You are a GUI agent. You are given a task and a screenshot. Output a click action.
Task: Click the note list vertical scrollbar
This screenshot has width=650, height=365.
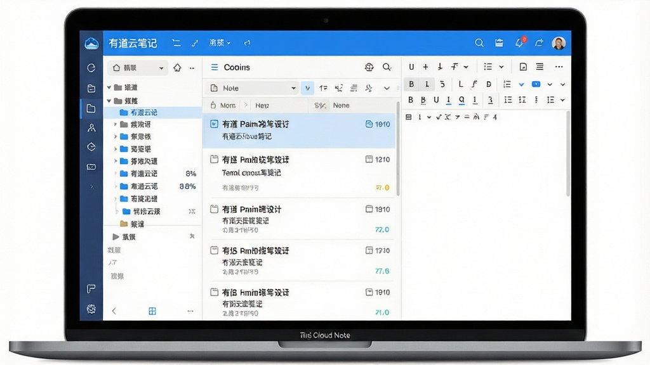coord(398,149)
